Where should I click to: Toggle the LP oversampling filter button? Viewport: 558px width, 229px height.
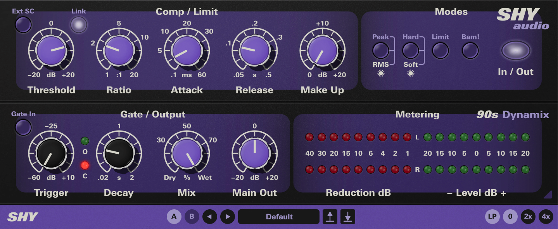point(492,217)
